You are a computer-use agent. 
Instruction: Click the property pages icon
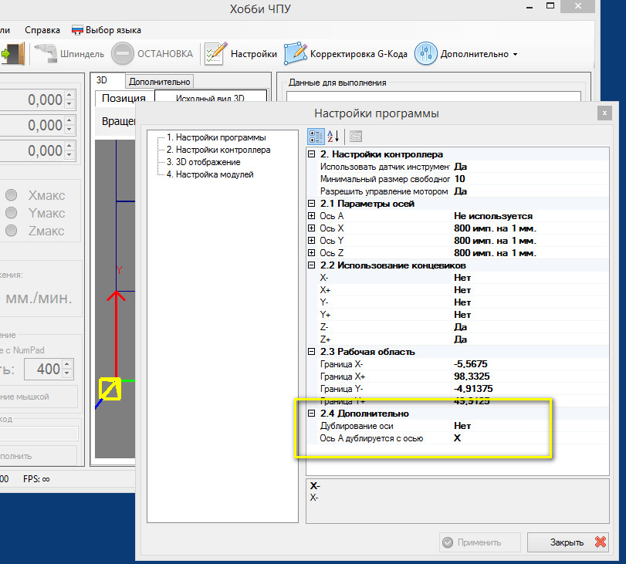(x=356, y=137)
